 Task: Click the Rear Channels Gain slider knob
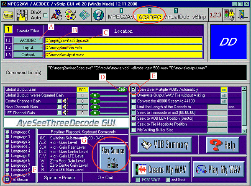[x=95, y=107]
